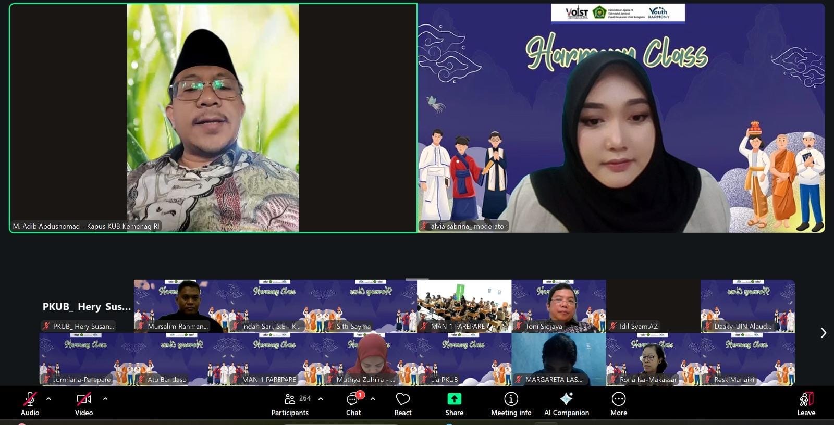Click muted mic icon on PKUB_ Hery Susan label

coord(46,327)
